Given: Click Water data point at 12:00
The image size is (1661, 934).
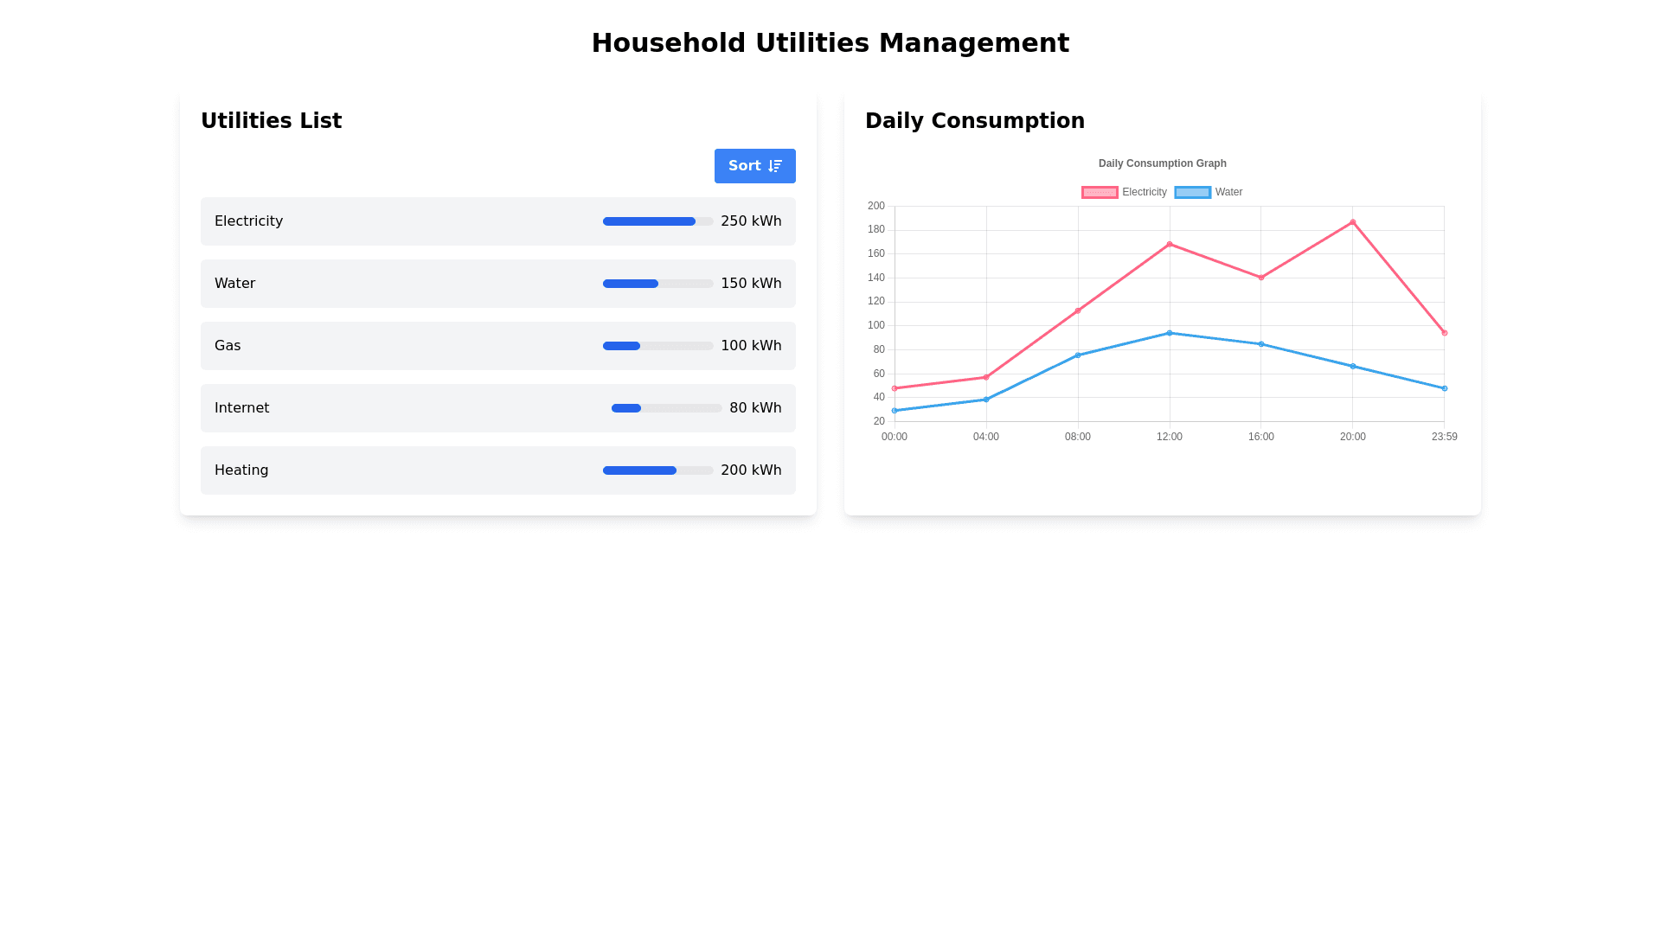Looking at the screenshot, I should (x=1170, y=333).
